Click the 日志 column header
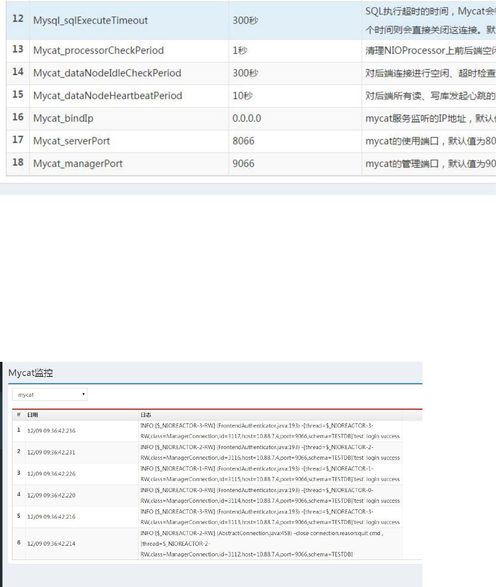The height and width of the screenshot is (587, 496). [x=146, y=415]
